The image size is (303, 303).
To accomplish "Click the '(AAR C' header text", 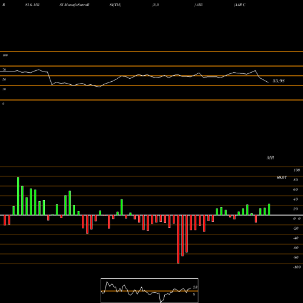I will pyautogui.click(x=239, y=5).
